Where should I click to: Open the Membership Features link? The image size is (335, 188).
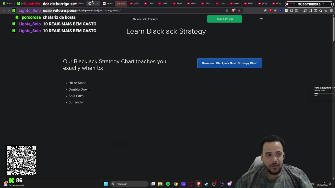coord(146,19)
